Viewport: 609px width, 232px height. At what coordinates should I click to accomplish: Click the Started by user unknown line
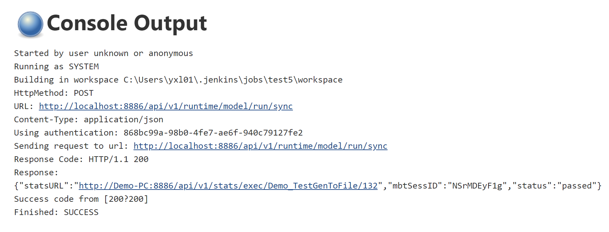[103, 53]
